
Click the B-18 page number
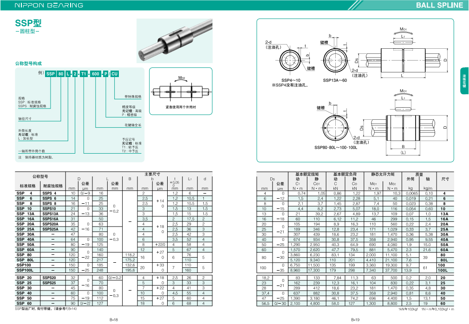(114, 319)
